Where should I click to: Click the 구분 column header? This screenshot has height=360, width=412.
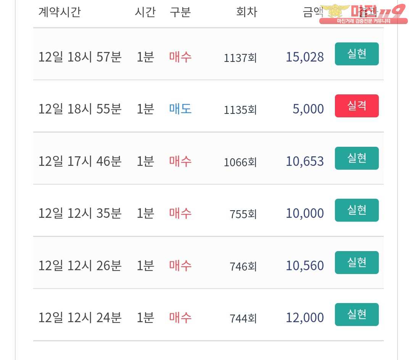[180, 12]
